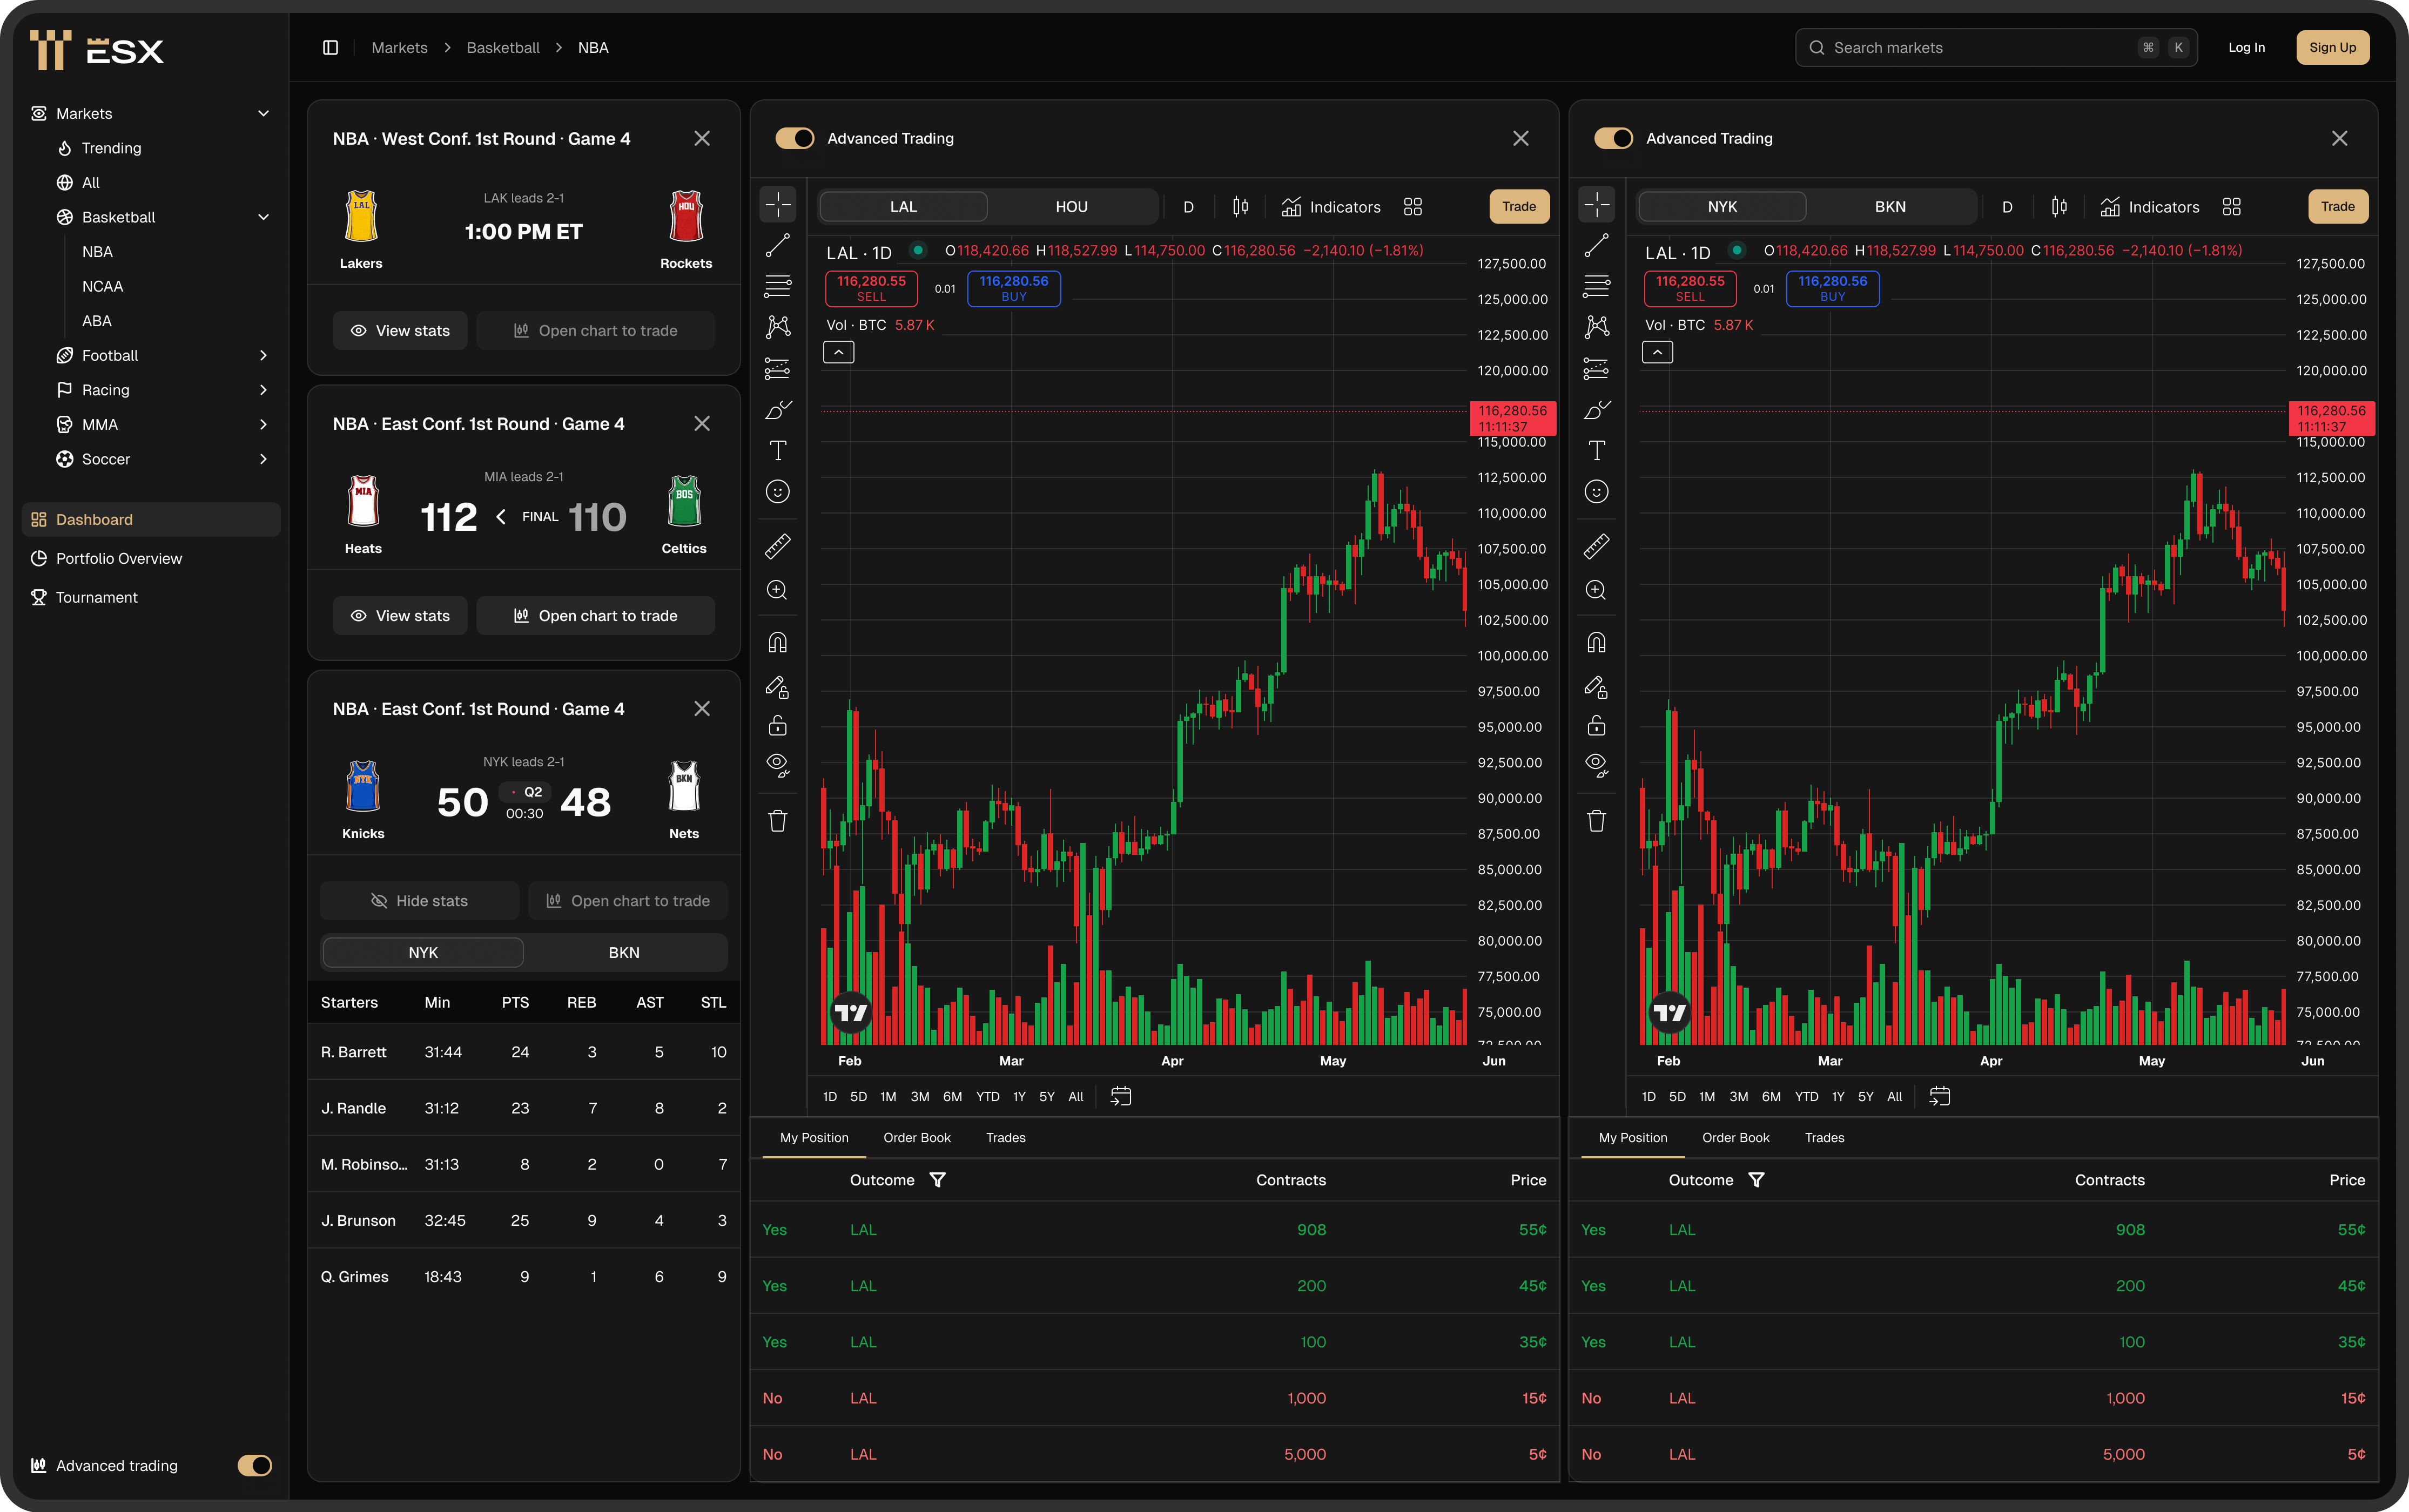The width and height of the screenshot is (2409, 1512).
Task: Enable magnet mode in LAL/HOU chart
Action: tap(777, 642)
